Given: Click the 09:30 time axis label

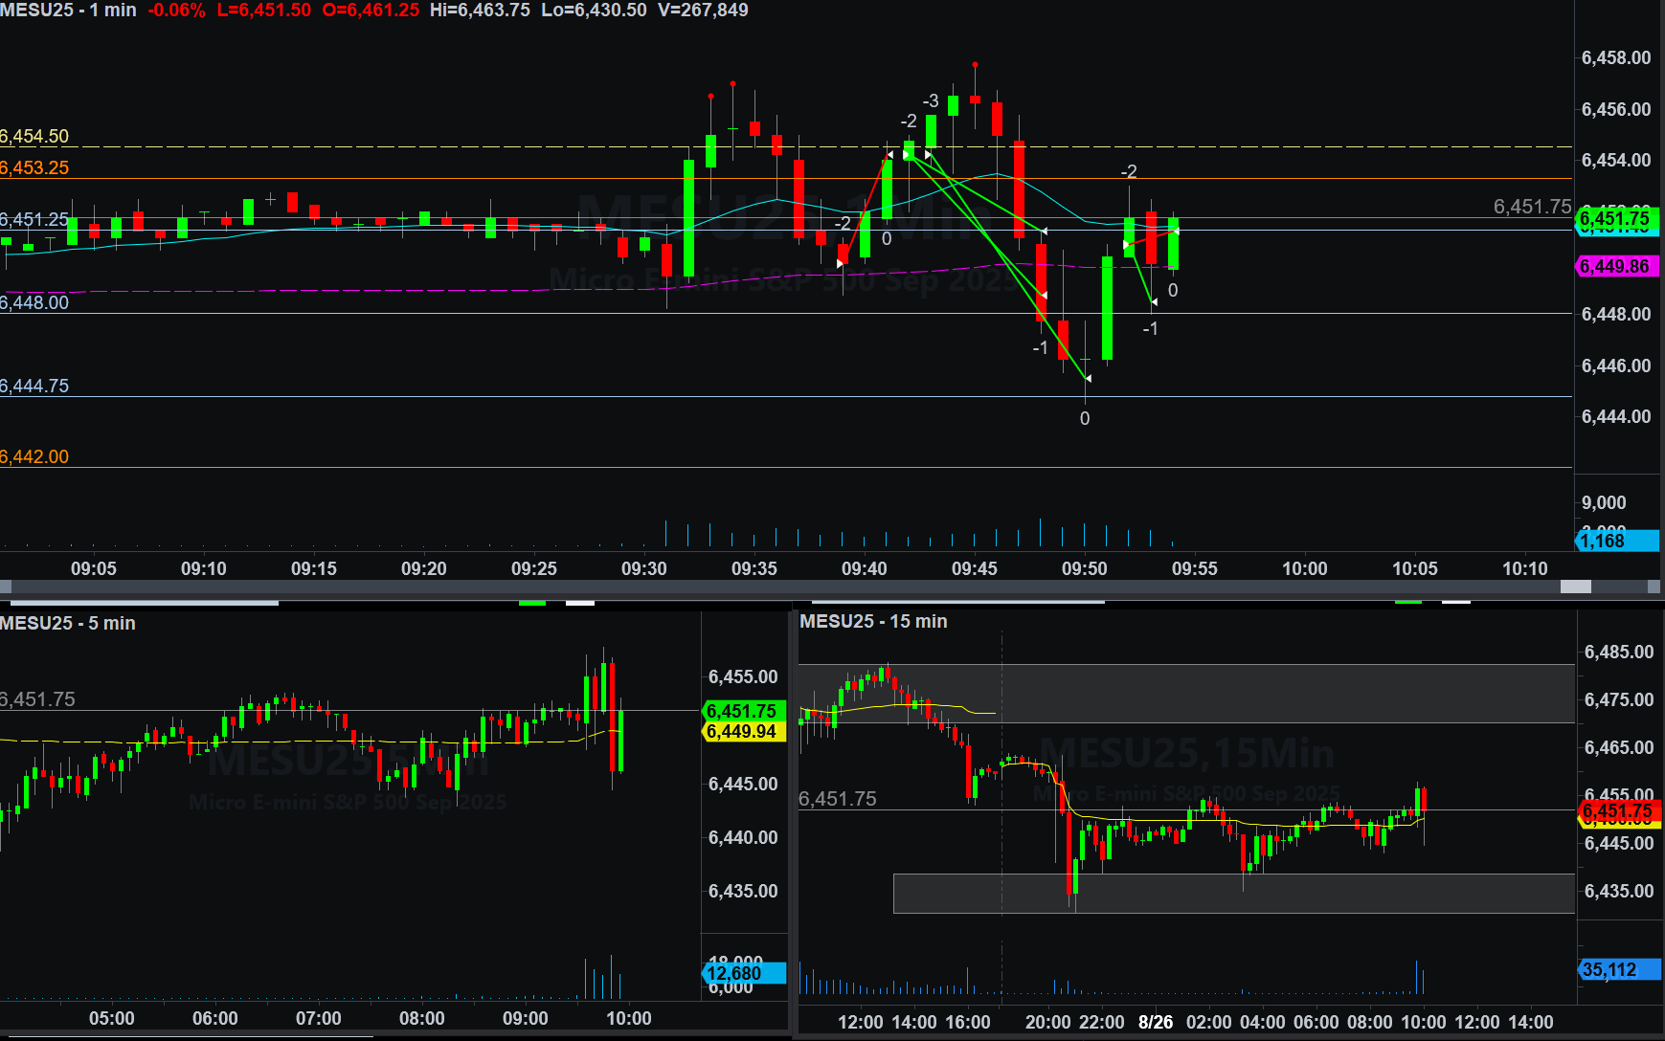Looking at the screenshot, I should coord(643,568).
